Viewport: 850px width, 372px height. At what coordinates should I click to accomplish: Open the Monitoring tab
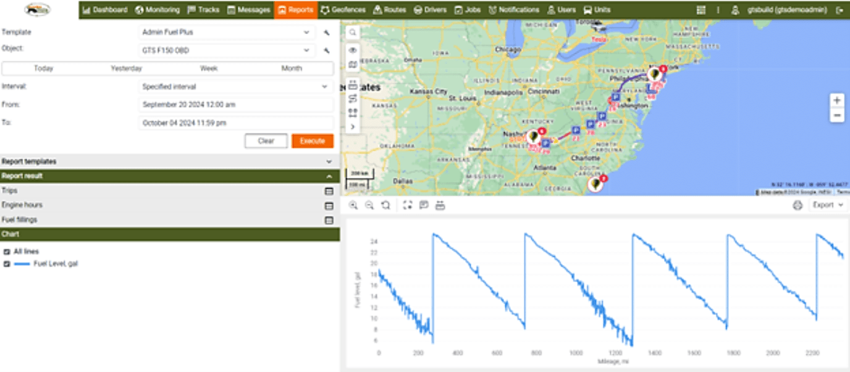pyautogui.click(x=158, y=10)
